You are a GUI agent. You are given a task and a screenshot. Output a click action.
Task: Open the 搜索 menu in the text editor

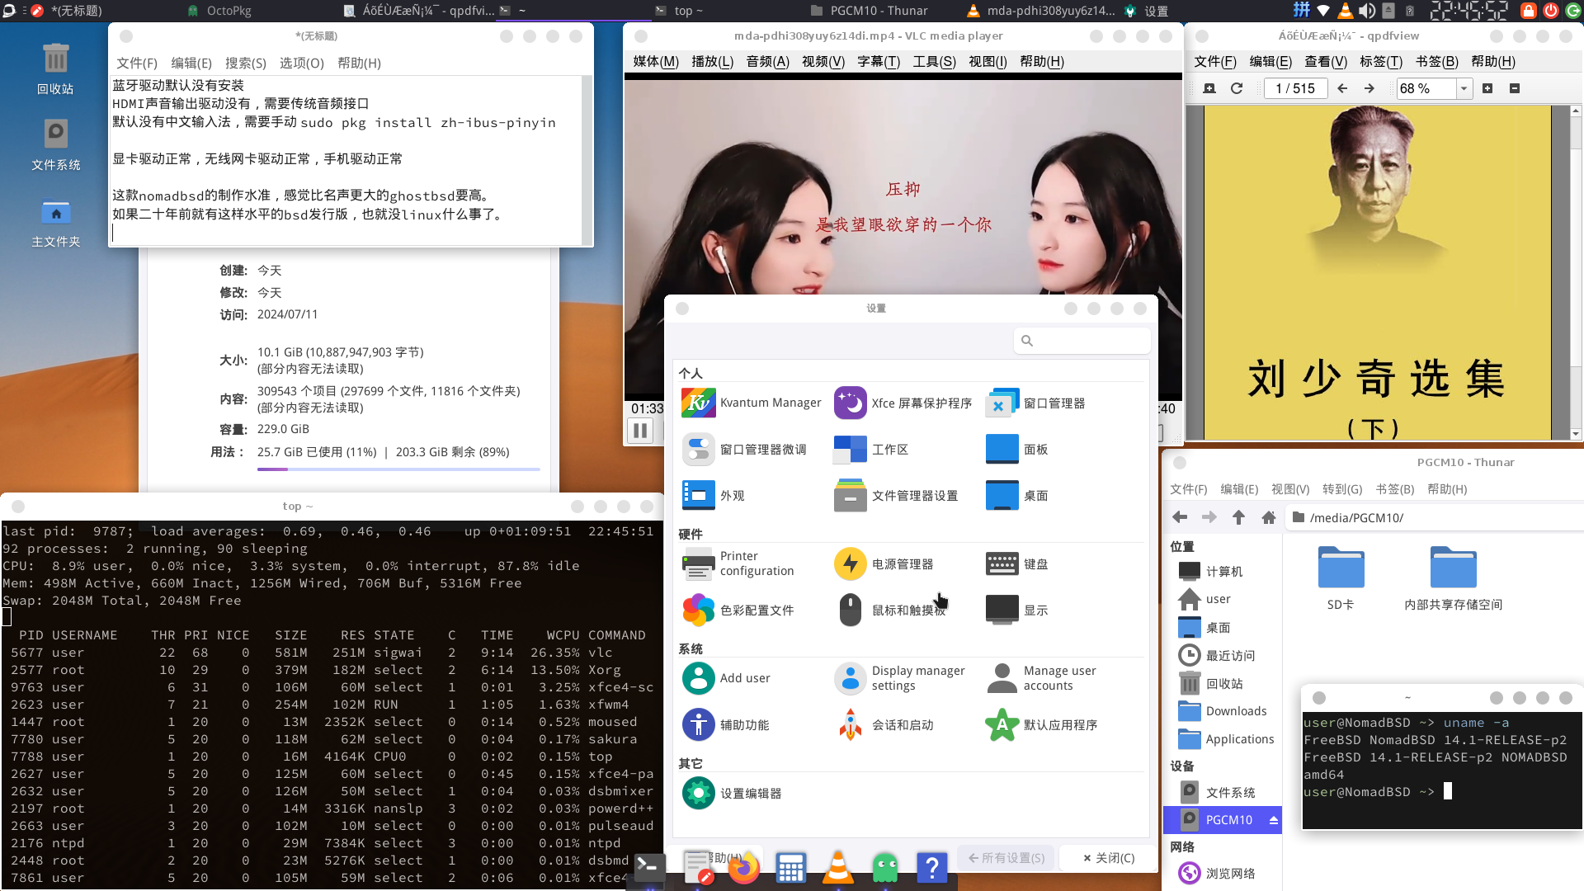[244, 63]
